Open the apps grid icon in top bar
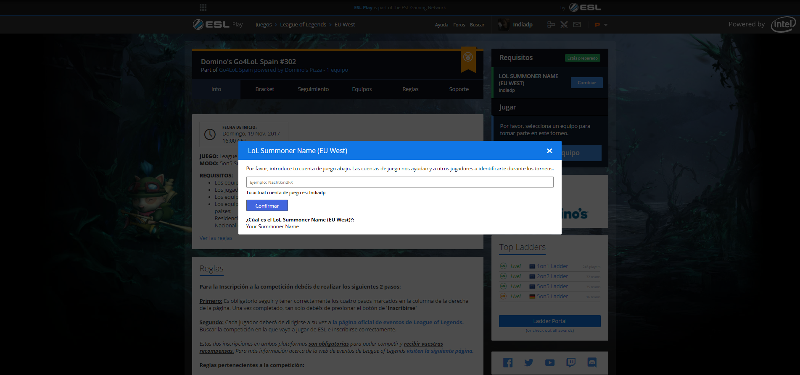This screenshot has height=375, width=800. (x=203, y=7)
